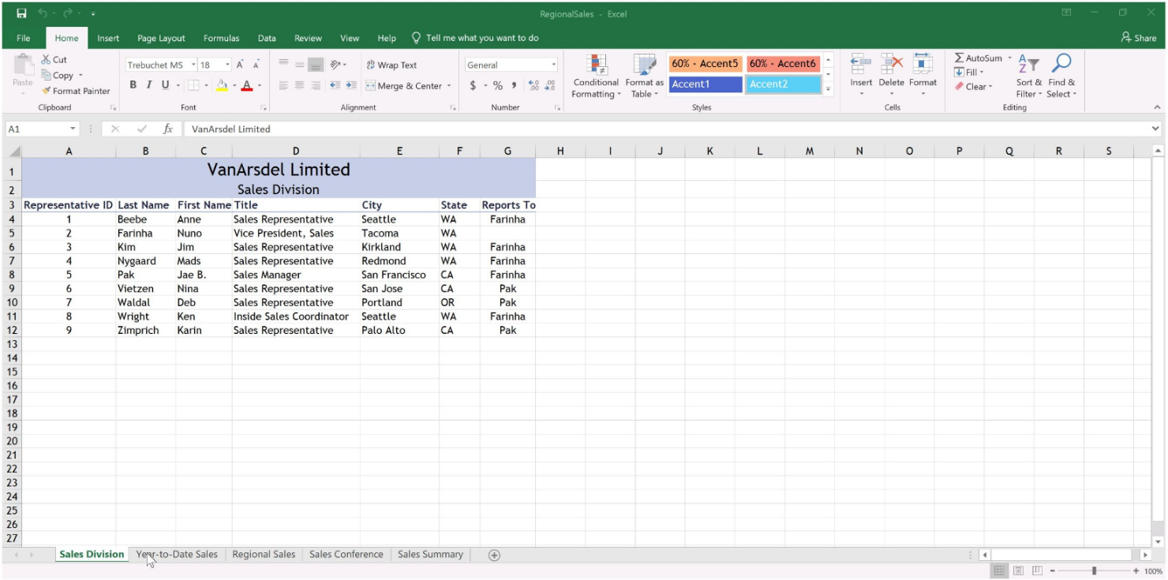Switch to Page Layout view in status bar
Viewport: 1168px width, 580px height.
(1019, 571)
